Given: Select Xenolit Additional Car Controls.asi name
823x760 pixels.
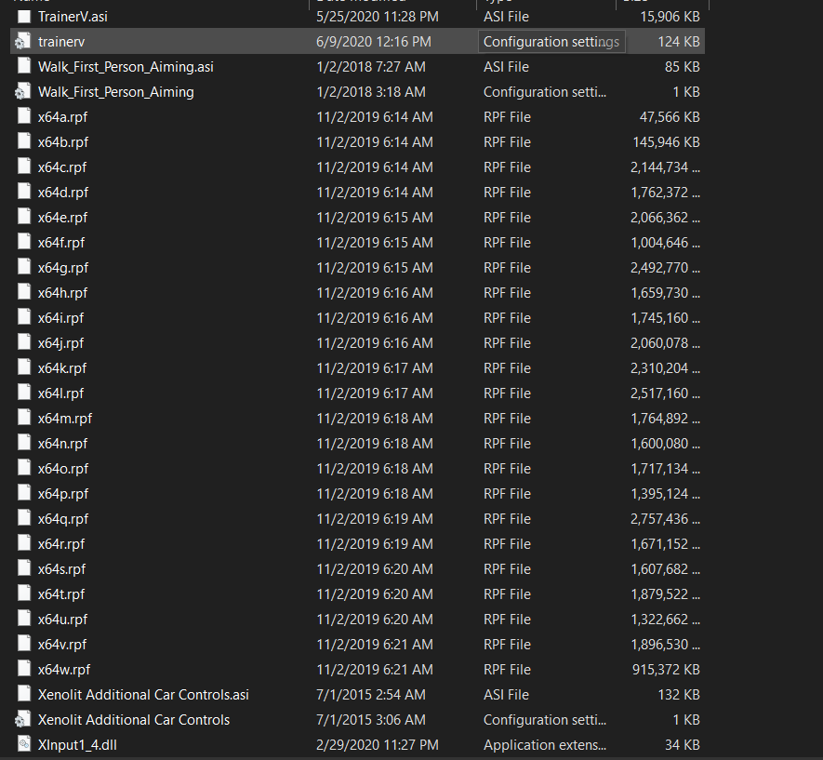Looking at the screenshot, I should pos(143,695).
